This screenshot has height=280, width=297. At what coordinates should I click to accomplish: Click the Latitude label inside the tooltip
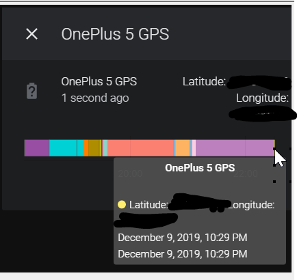click(x=148, y=205)
